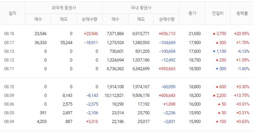This screenshot has height=132, width=256.
Task: Click the 국내 증권사 group header
Action: (141, 8)
